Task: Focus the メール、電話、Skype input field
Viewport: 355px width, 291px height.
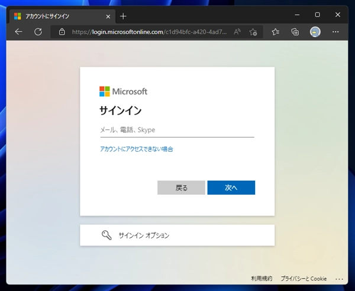Action: [x=177, y=130]
